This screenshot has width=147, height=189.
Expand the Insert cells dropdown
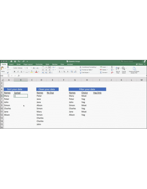[x=104, y=67]
